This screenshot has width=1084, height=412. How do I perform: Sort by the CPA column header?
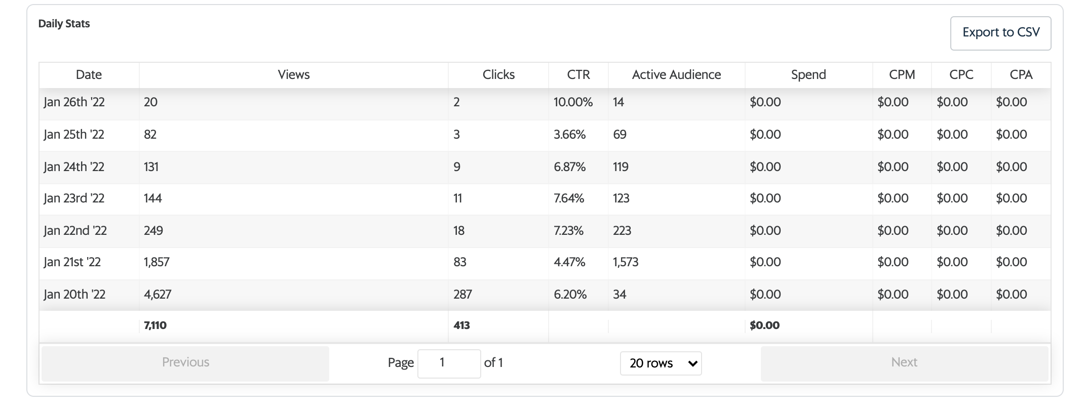(1021, 75)
